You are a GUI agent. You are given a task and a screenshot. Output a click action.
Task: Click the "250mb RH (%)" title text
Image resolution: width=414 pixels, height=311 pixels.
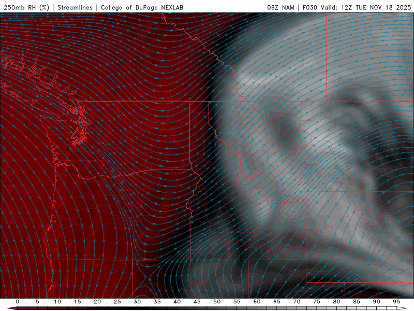tap(26, 7)
